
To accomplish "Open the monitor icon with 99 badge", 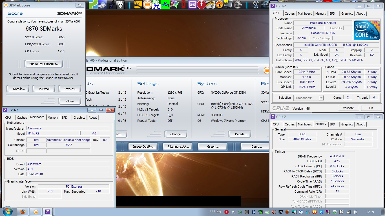I will point(228,4).
